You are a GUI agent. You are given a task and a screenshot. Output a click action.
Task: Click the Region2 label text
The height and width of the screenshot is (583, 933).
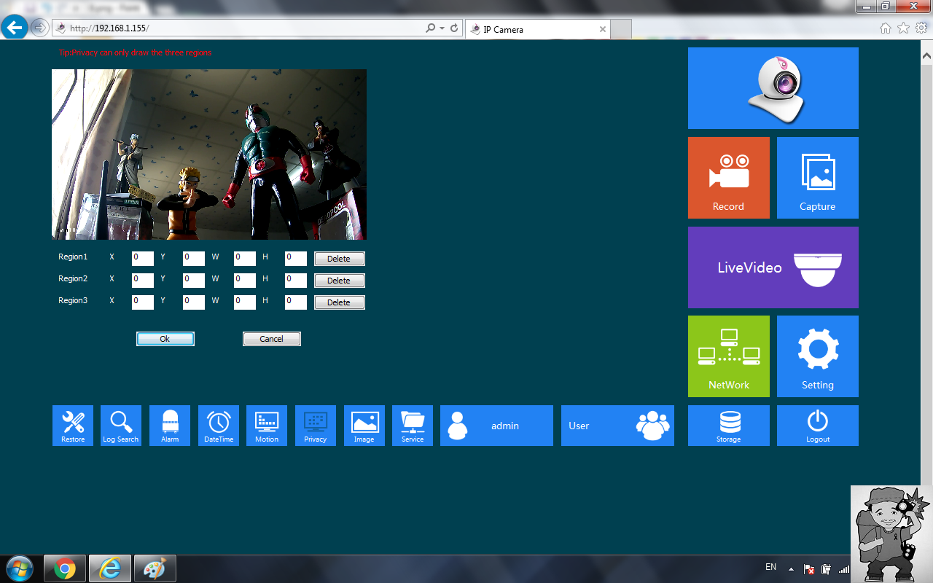coord(73,278)
